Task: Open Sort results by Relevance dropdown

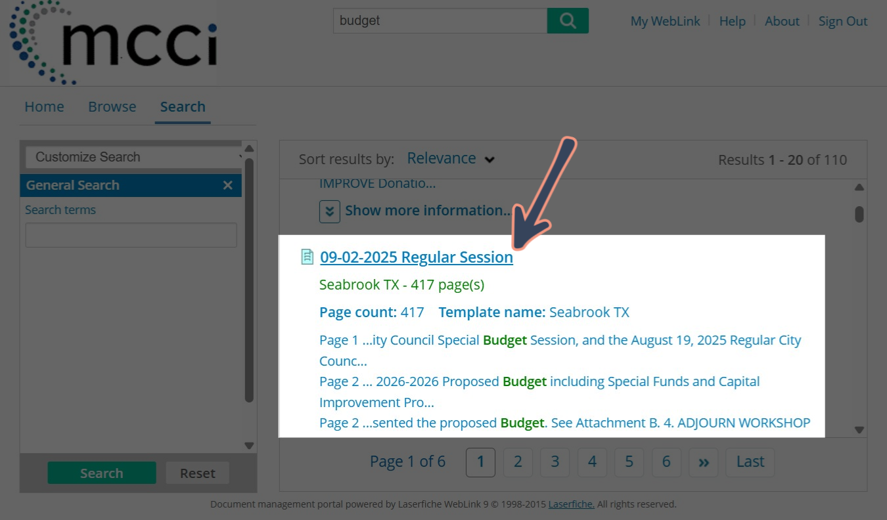Action: pyautogui.click(x=450, y=159)
